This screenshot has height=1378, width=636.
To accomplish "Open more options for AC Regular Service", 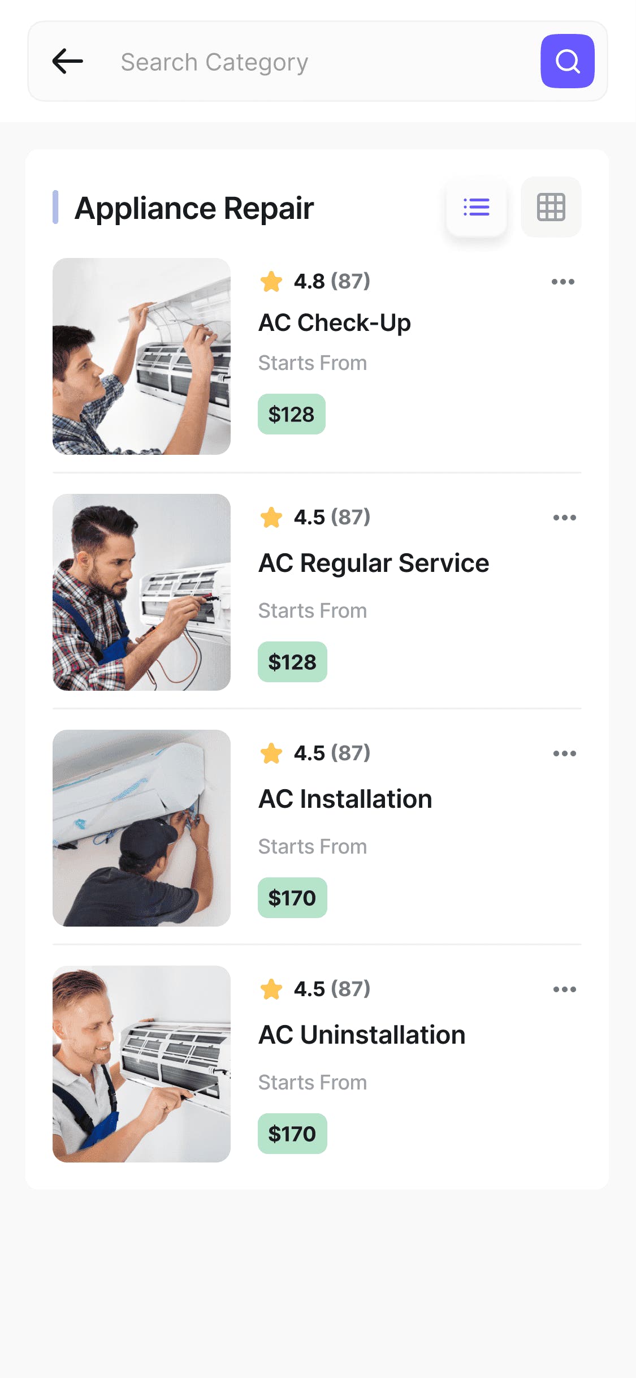I will (564, 518).
